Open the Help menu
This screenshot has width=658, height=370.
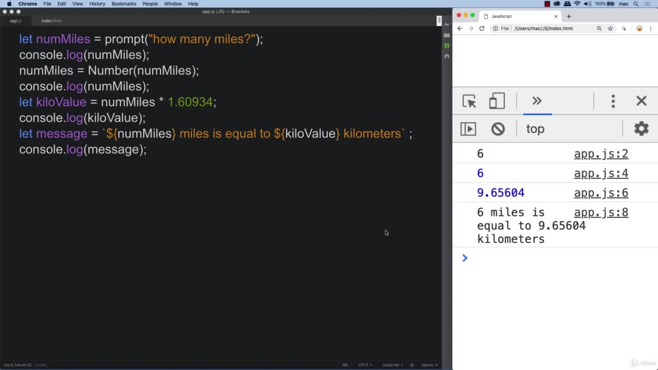point(193,4)
